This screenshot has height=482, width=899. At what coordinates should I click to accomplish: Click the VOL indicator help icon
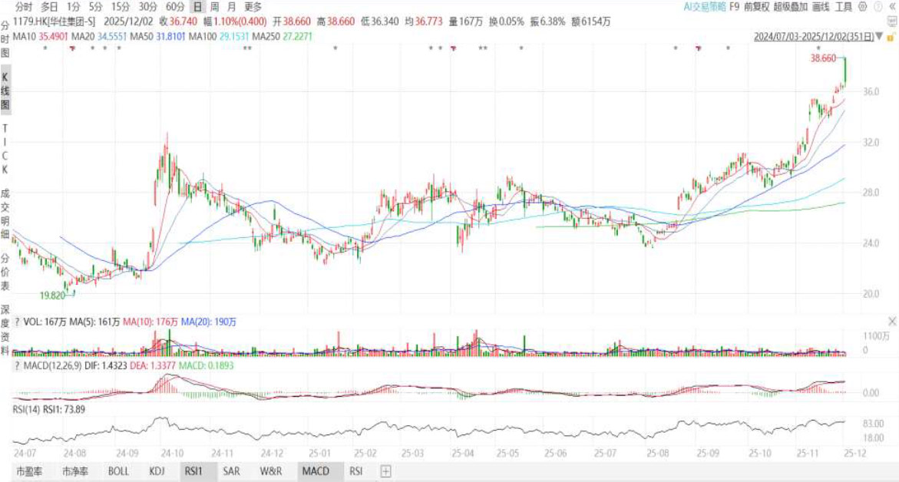coord(16,323)
